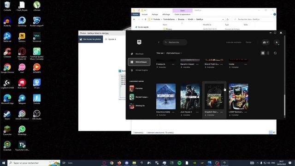Open the Battle.net desktop icon
The width and height of the screenshot is (295, 166).
(7, 37)
